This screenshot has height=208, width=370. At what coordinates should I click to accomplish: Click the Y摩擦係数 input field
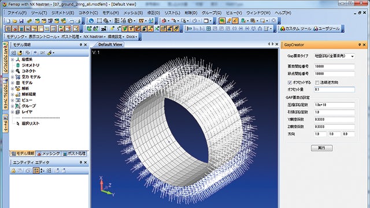334,120
